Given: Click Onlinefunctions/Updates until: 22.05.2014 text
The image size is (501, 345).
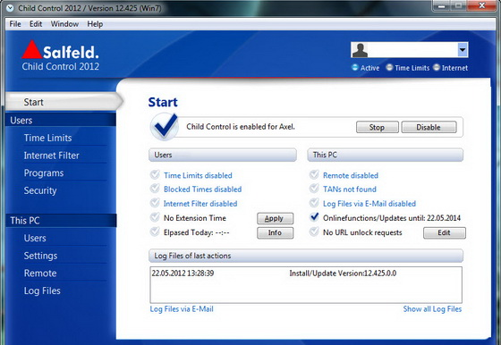Looking at the screenshot, I should click(392, 218).
